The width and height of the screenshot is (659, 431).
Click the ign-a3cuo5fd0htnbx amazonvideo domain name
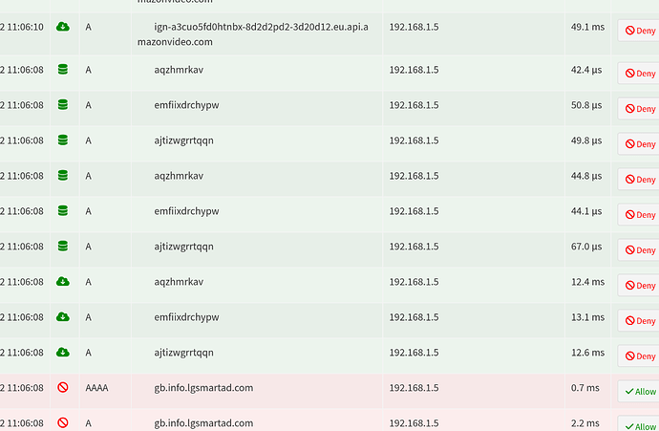tap(252, 34)
